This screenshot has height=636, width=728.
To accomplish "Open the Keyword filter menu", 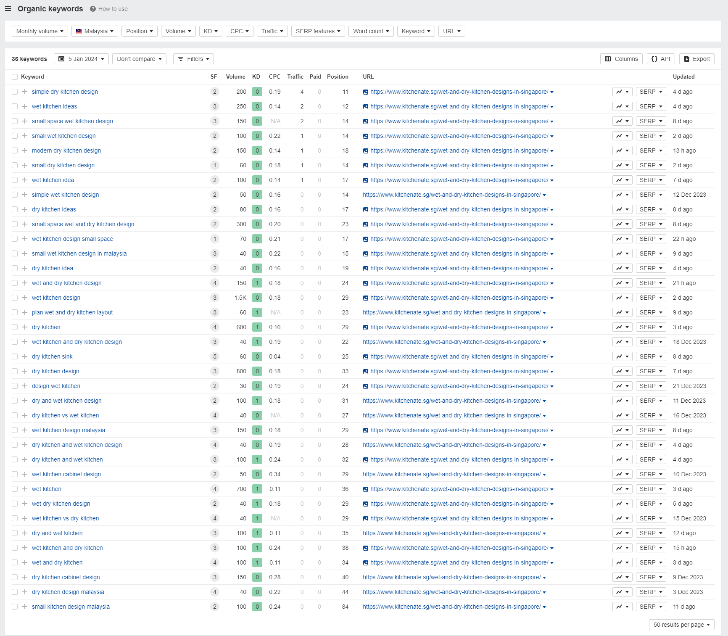I will click(416, 31).
